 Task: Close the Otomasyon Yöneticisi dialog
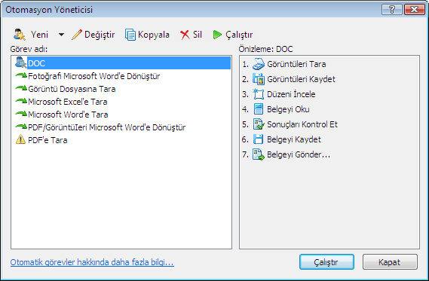pyautogui.click(x=414, y=10)
